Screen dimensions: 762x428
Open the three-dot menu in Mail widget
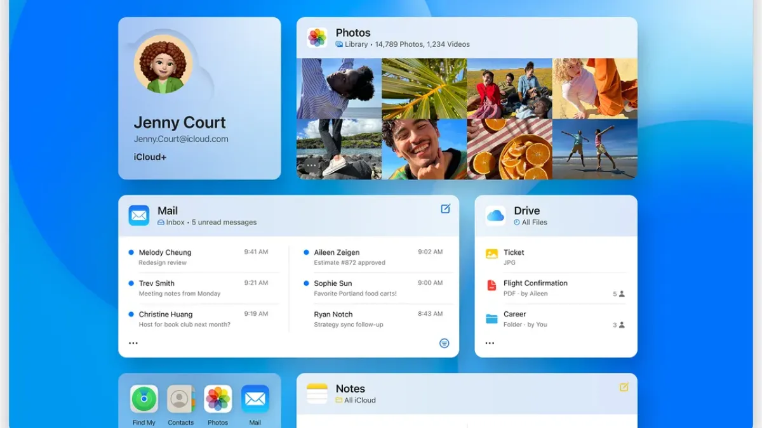point(133,343)
